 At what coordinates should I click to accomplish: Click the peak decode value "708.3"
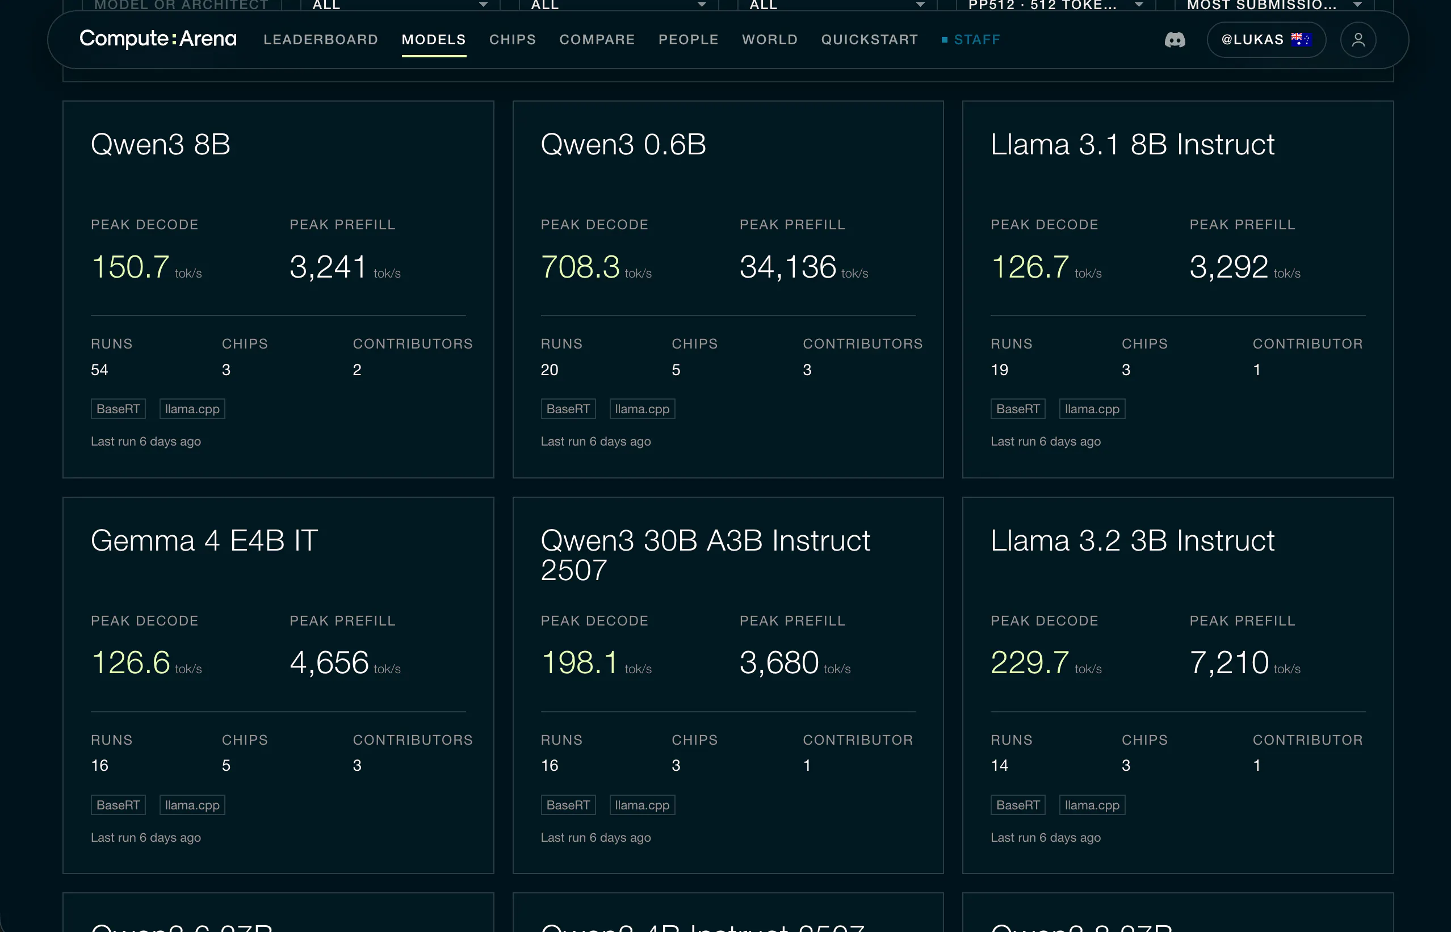(580, 267)
